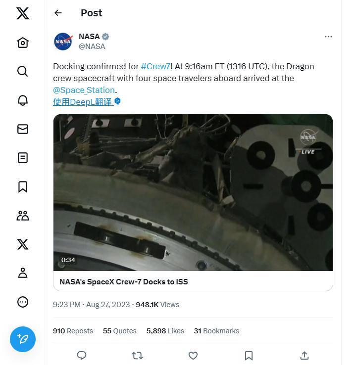Click the compose new post button

pos(23,339)
